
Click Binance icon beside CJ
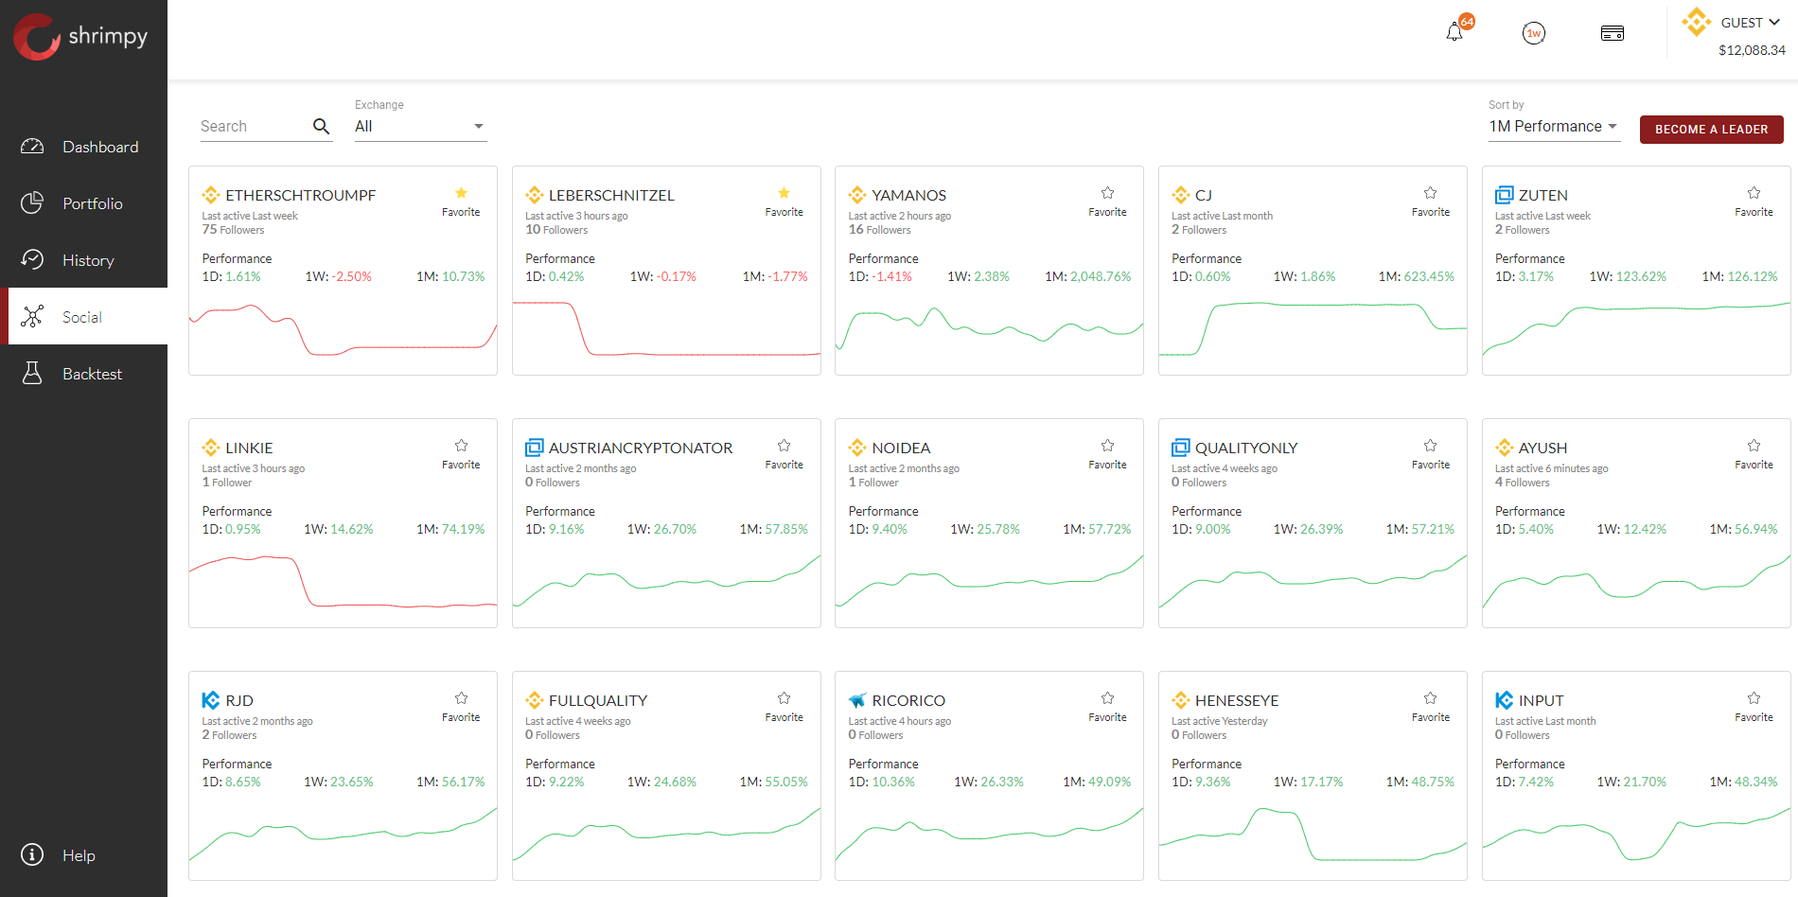pyautogui.click(x=1181, y=195)
